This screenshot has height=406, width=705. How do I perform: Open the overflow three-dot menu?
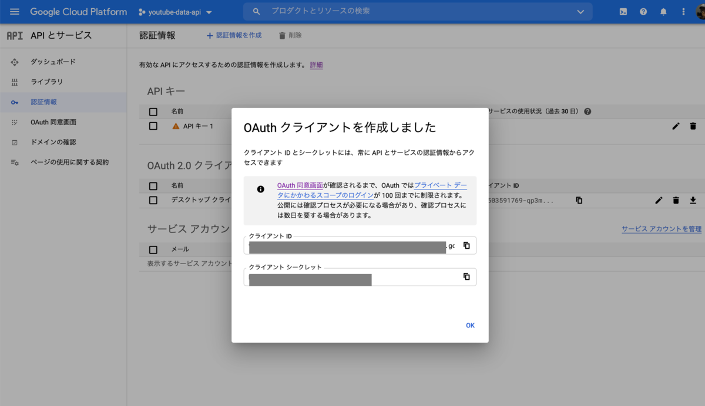pos(683,11)
